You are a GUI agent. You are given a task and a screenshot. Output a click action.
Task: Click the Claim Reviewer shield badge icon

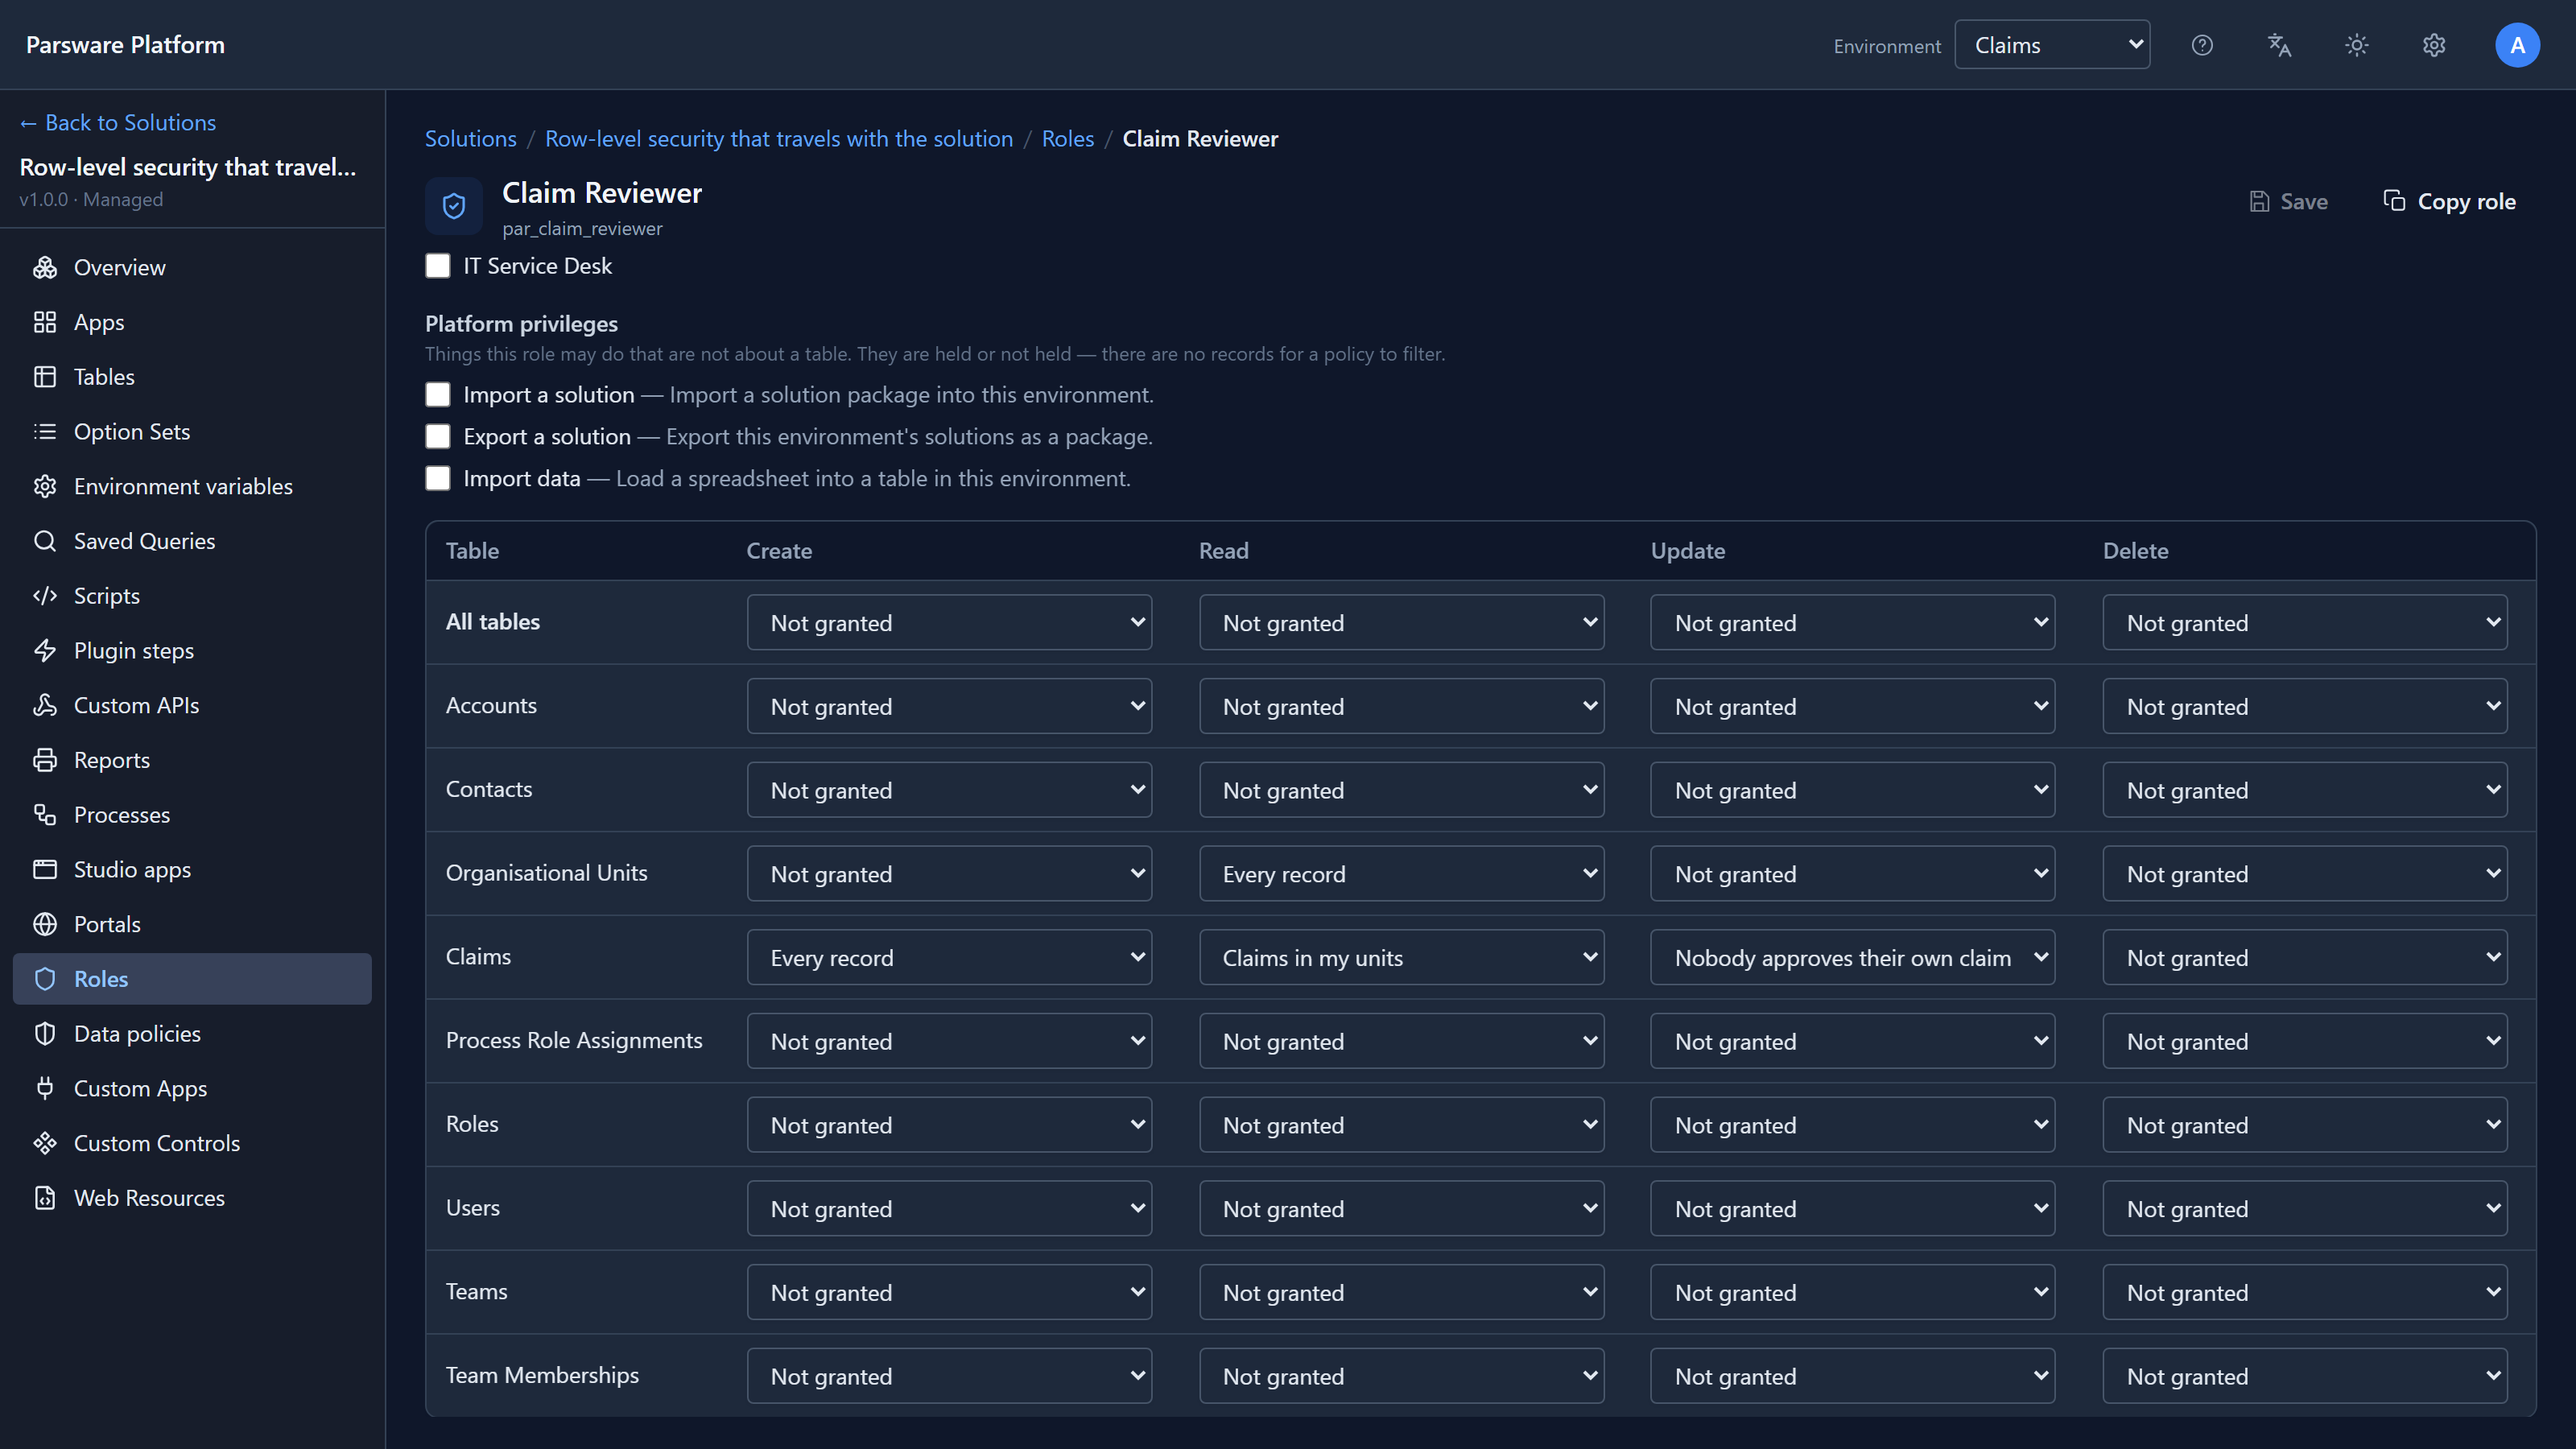(454, 206)
